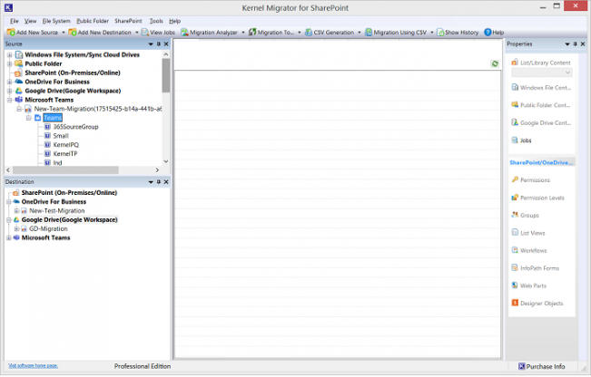This screenshot has width=591, height=377.
Task: Click the Visit software home page link
Action: (33, 365)
